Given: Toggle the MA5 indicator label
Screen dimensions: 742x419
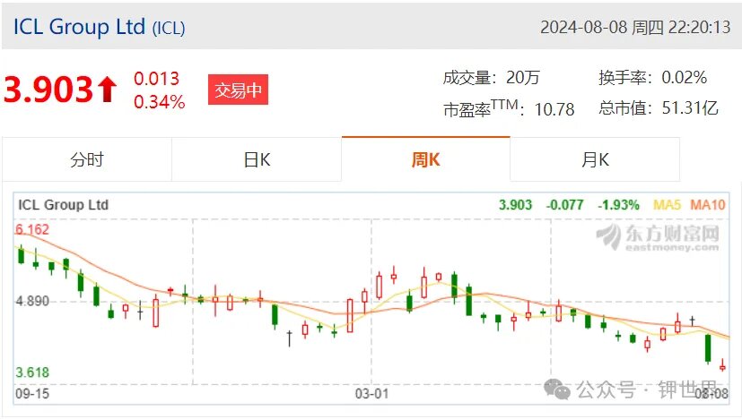Looking at the screenshot, I should pos(667,205).
